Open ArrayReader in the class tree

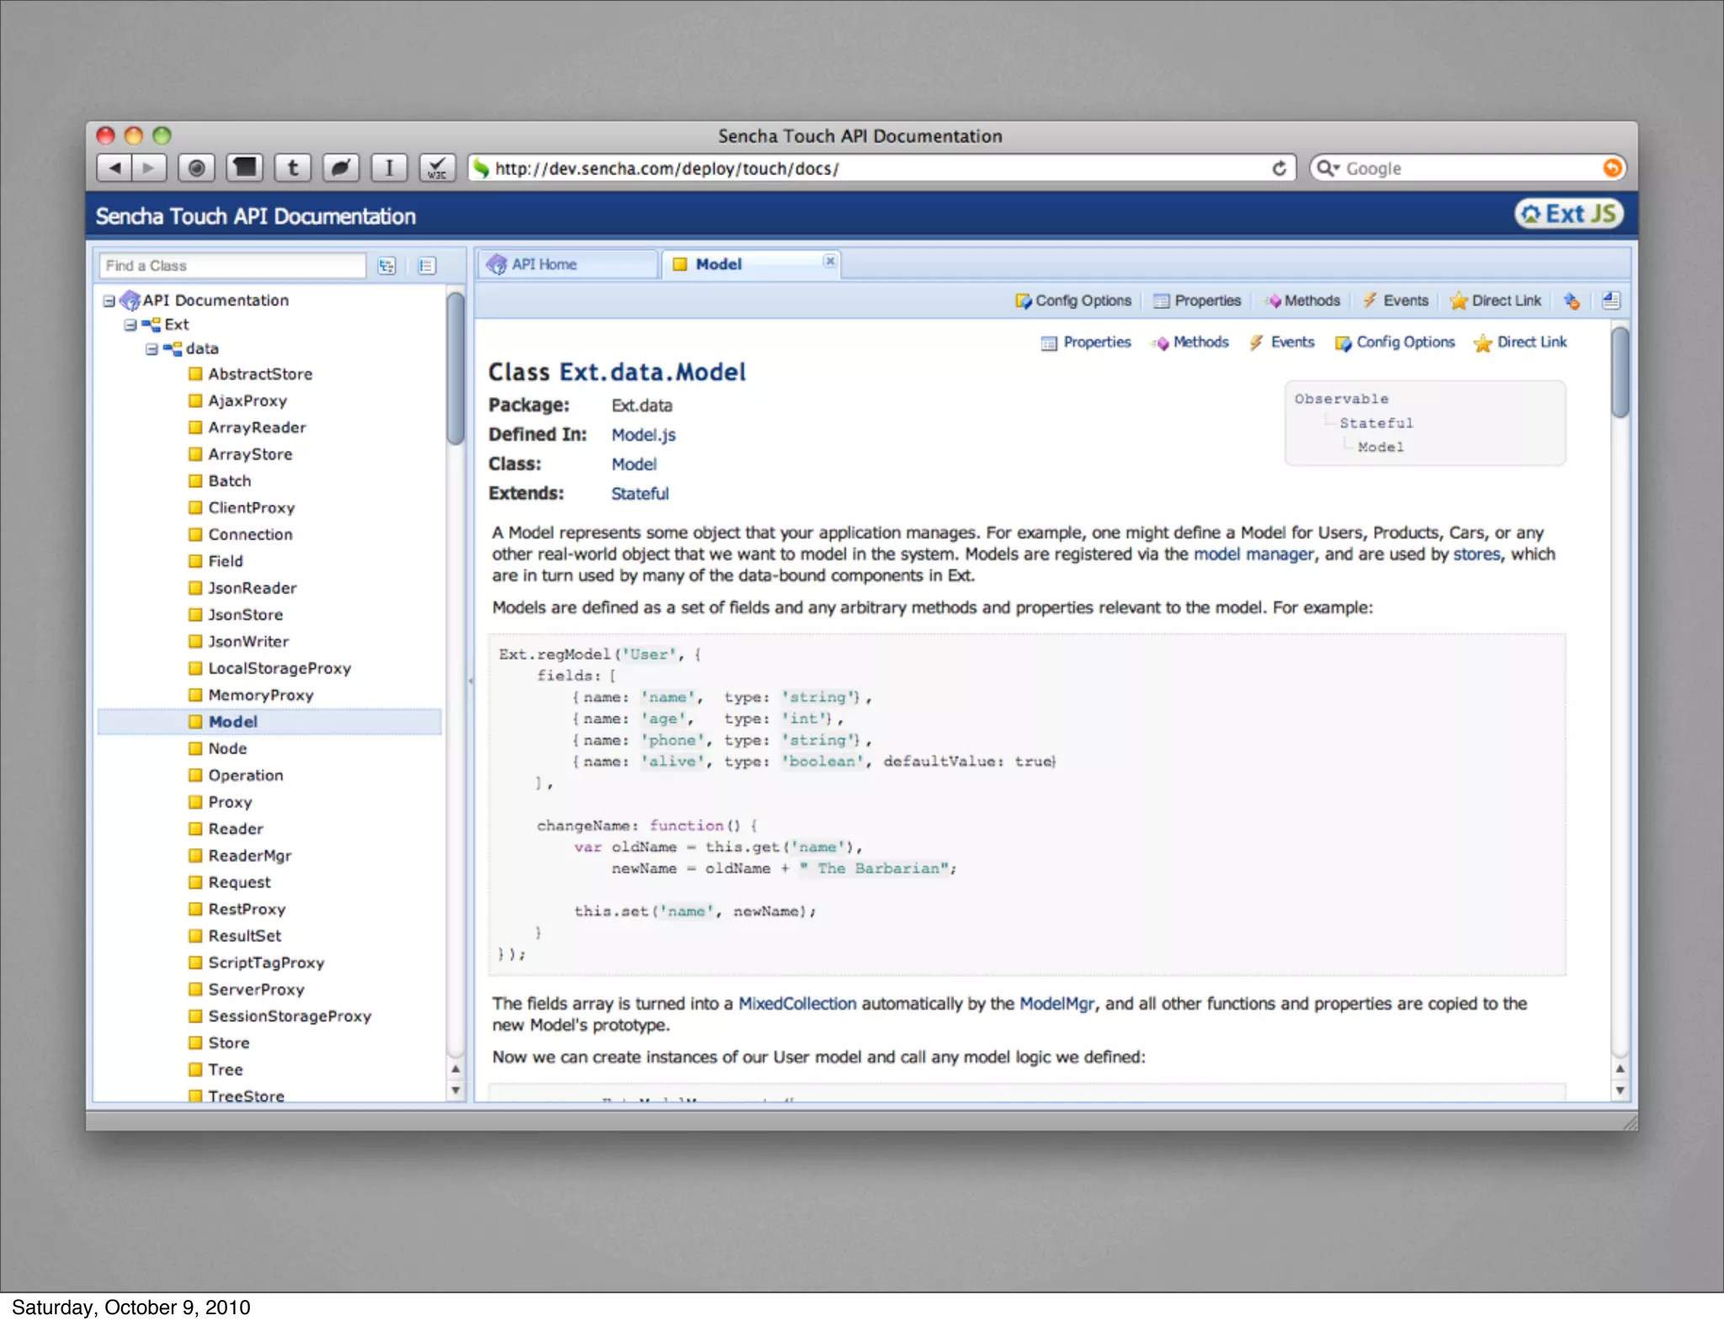coord(257,428)
